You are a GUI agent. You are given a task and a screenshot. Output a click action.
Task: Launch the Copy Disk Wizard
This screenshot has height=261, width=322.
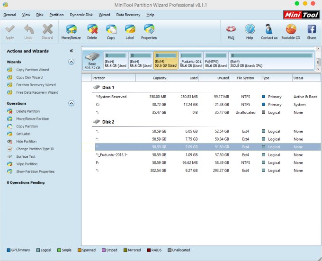pos(29,77)
